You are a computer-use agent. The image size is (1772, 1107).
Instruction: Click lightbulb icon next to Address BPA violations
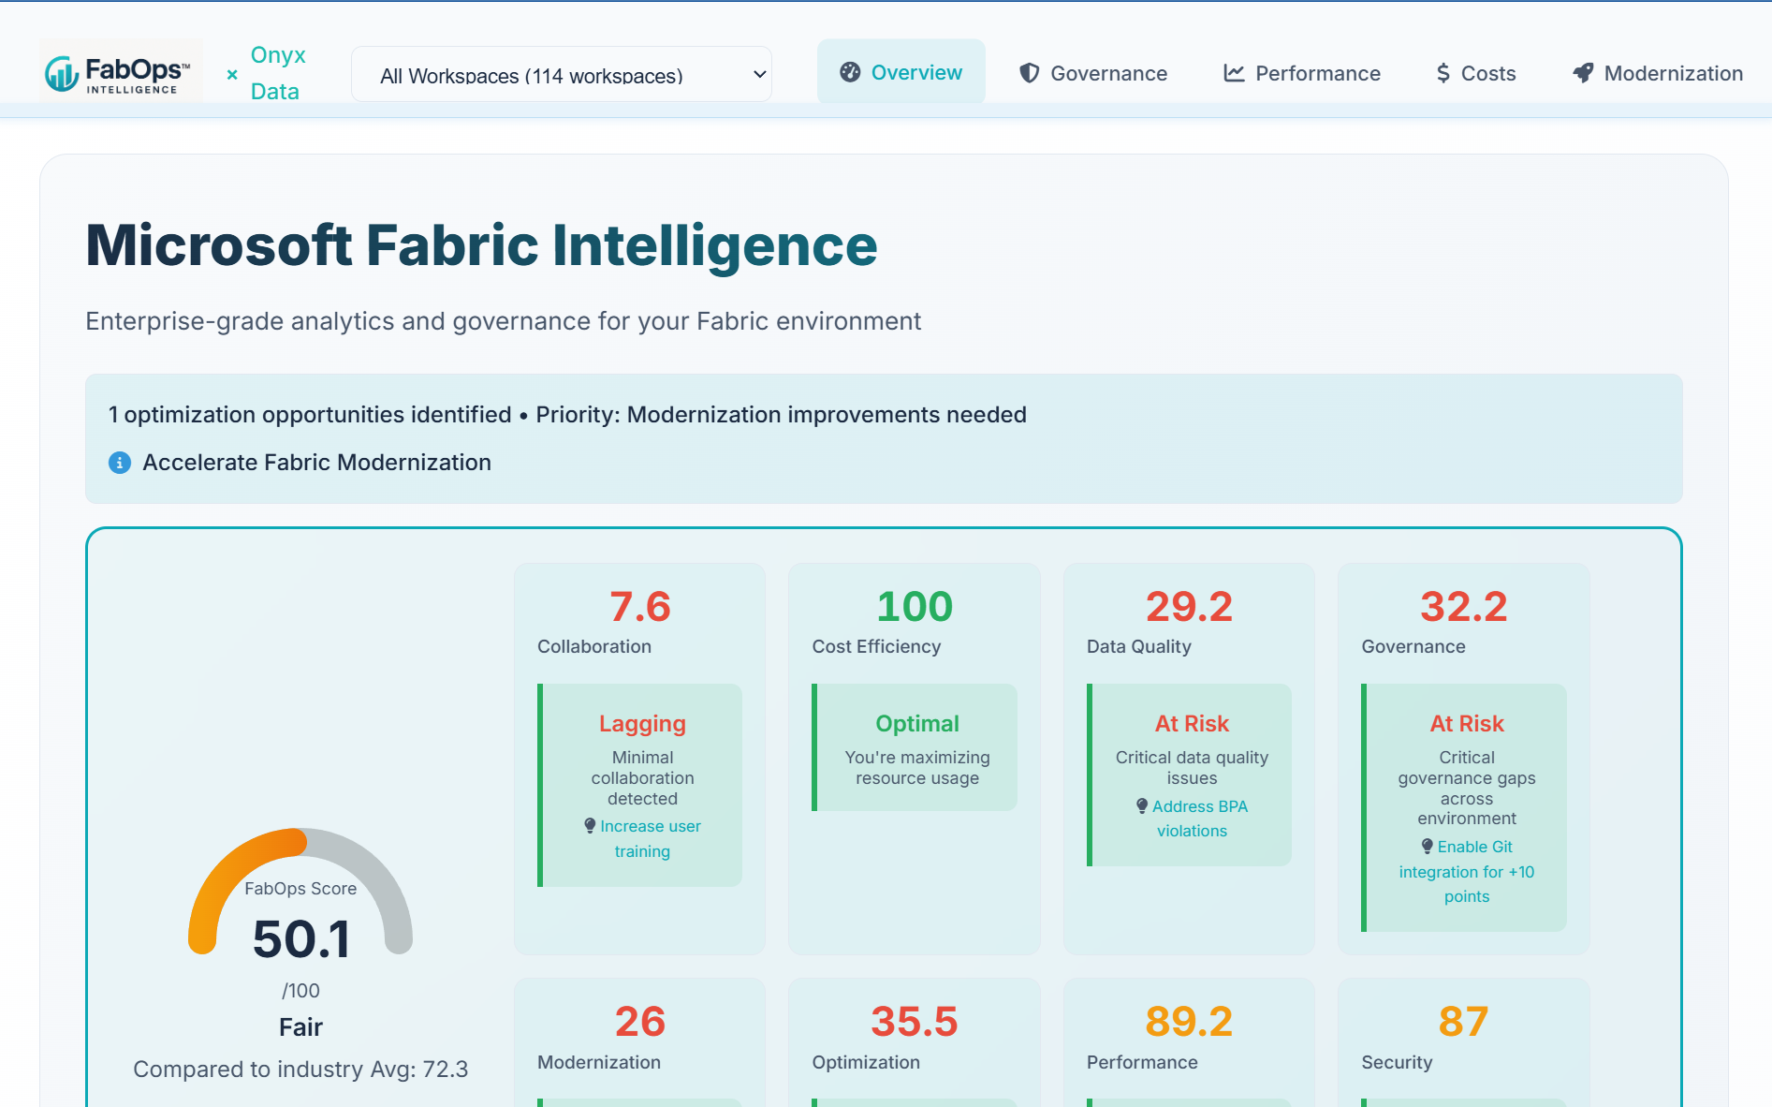click(x=1142, y=806)
